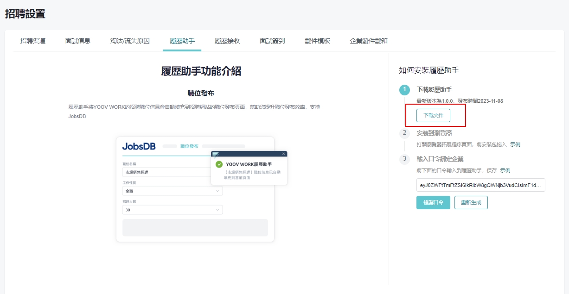Click the step 2 number icon
Image resolution: width=569 pixels, height=294 pixels.
[404, 133]
